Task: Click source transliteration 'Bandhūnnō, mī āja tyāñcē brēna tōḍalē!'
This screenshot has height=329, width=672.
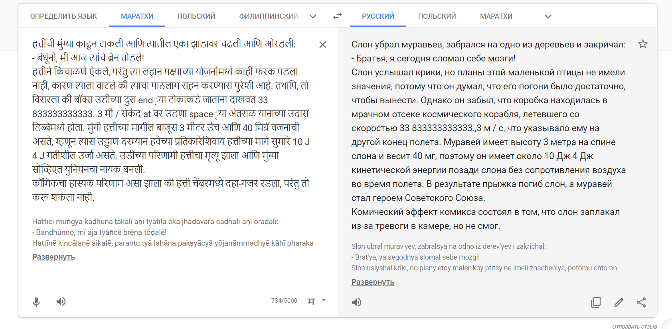Action: (x=101, y=232)
